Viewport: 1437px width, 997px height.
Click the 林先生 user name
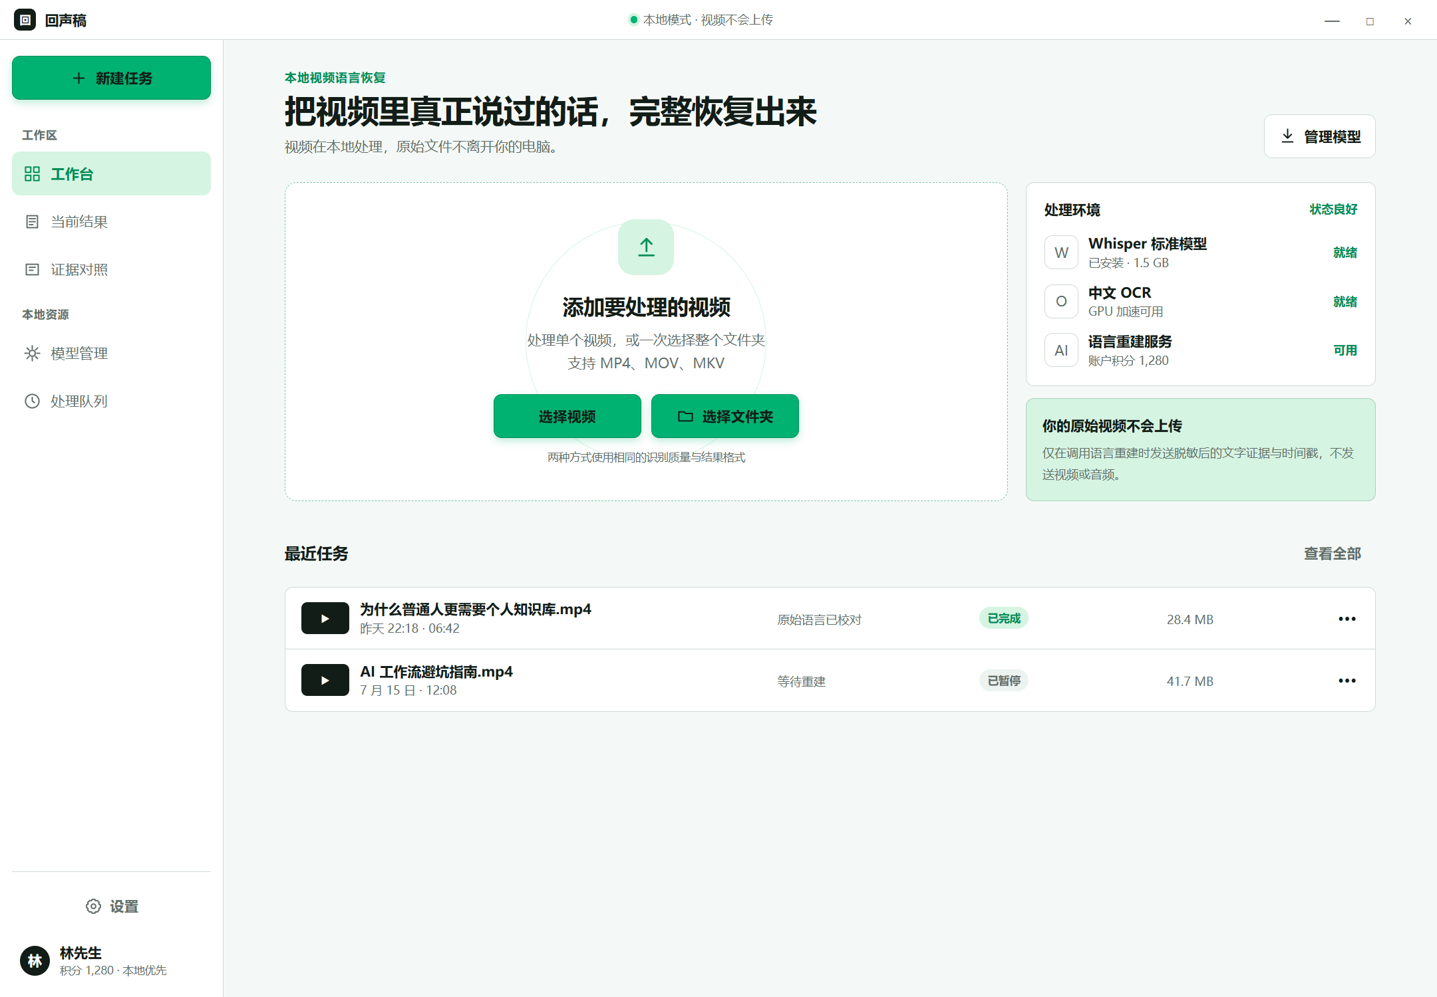tap(80, 952)
